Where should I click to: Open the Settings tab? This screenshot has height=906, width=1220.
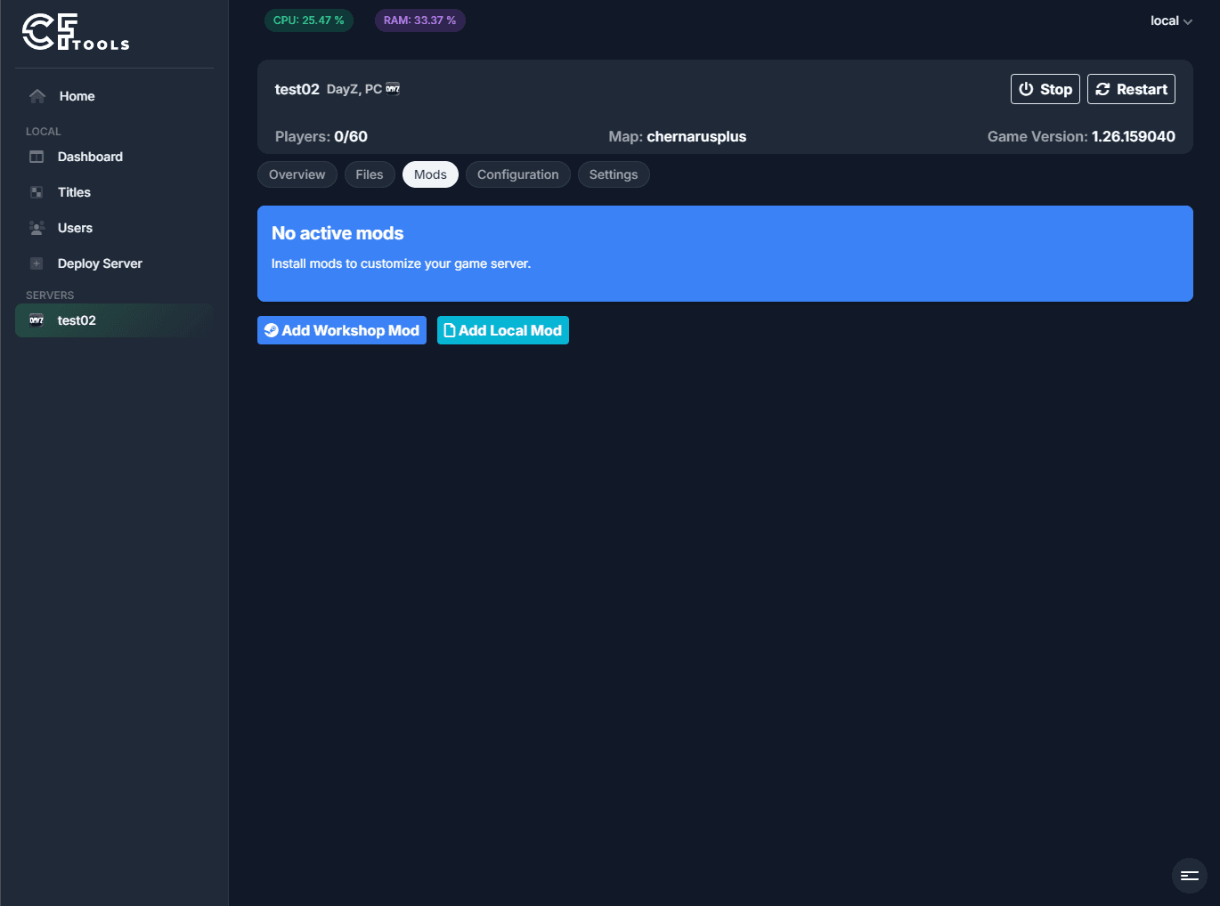tap(614, 174)
